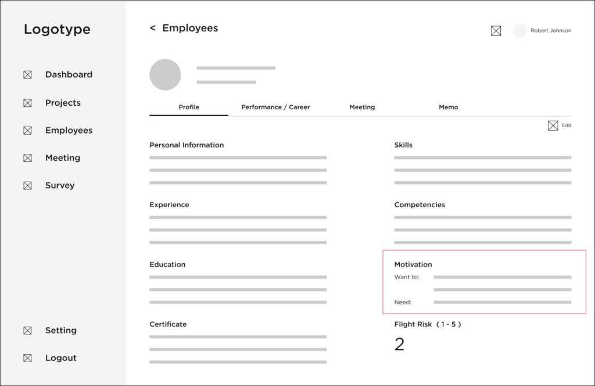
Task: Open the Meeting tab in employee profile
Action: [362, 107]
